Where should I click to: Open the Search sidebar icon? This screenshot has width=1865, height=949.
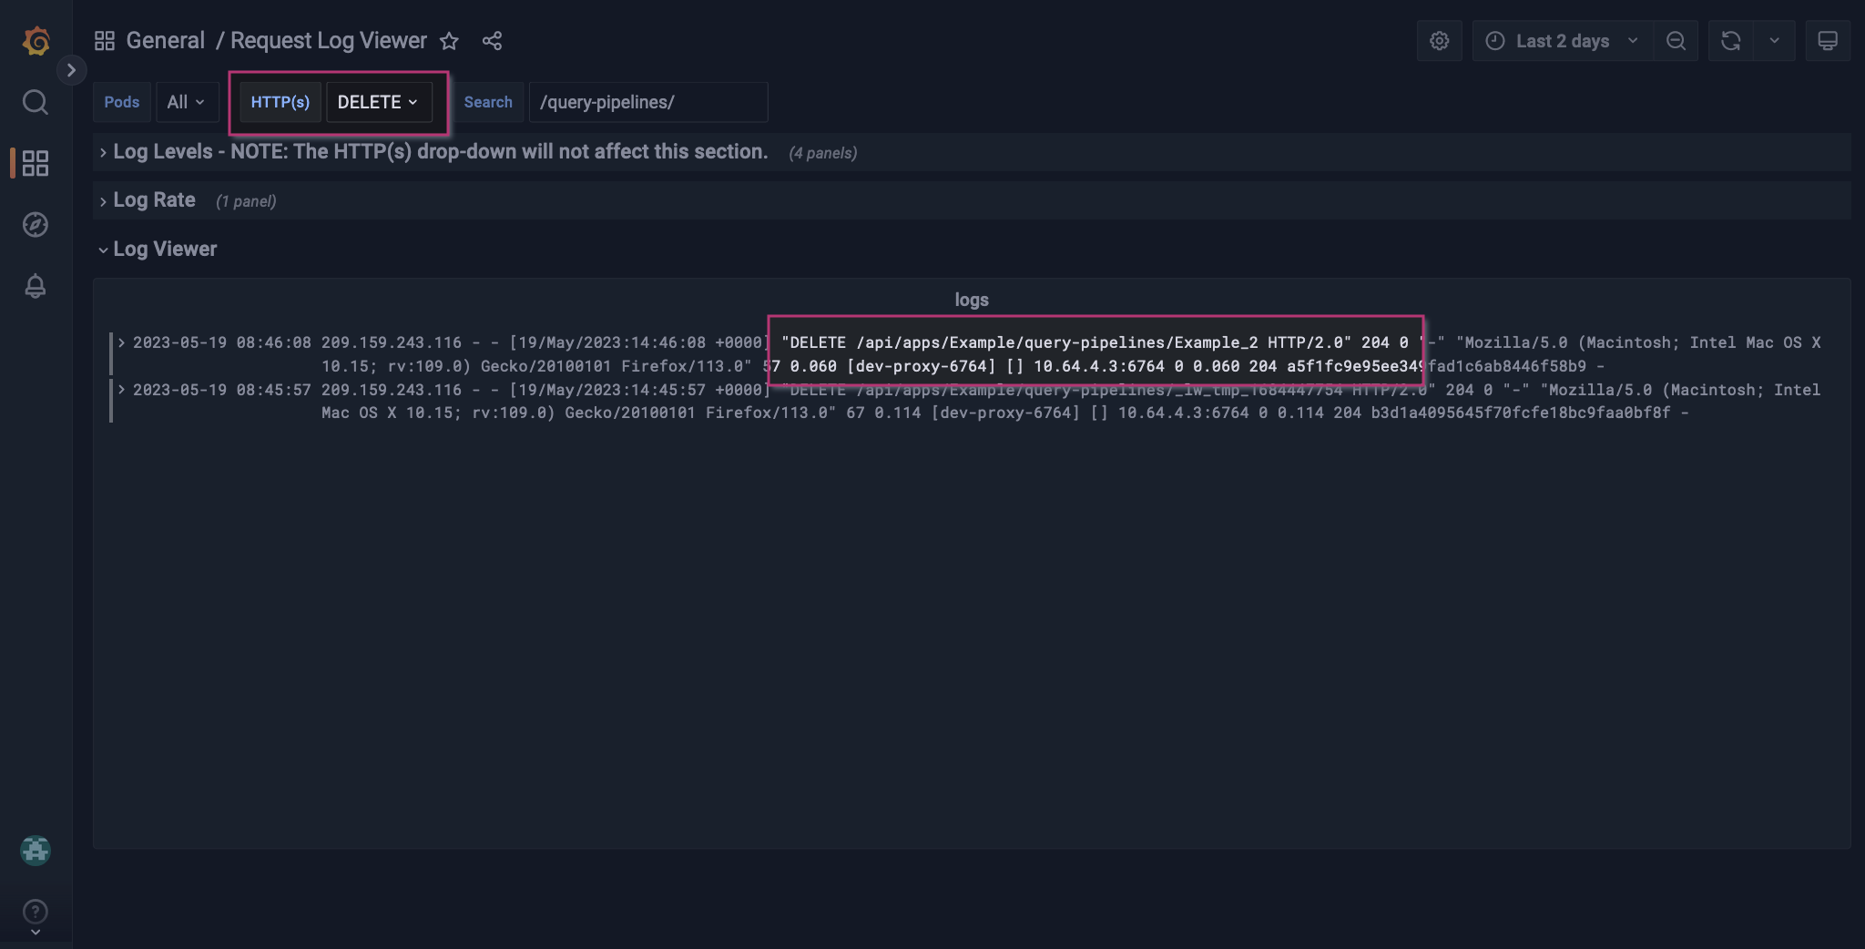pos(35,102)
